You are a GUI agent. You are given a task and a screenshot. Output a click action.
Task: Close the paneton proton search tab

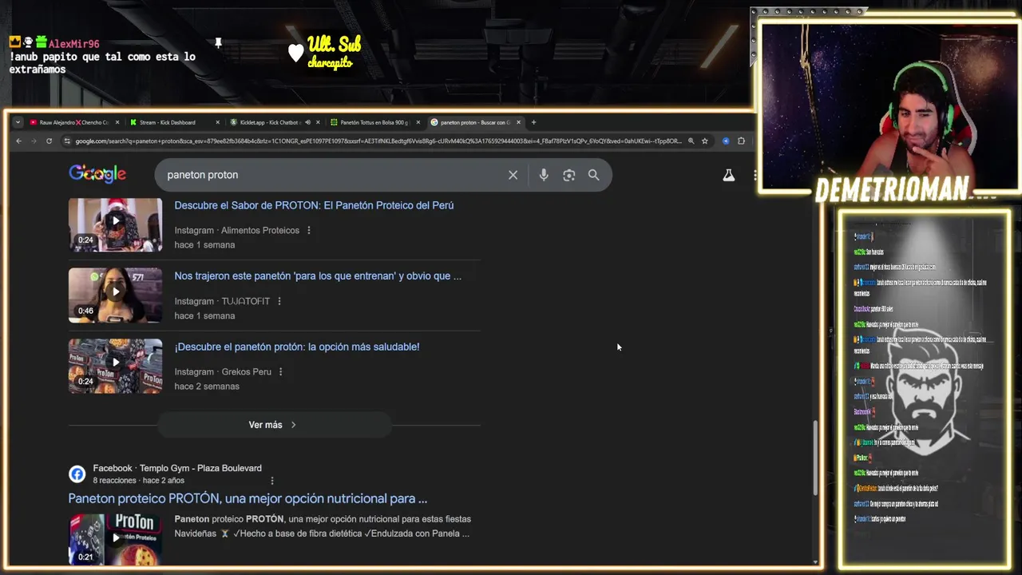[x=518, y=122]
